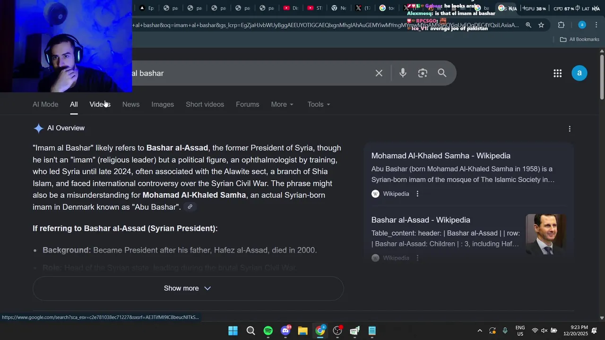605x340 pixels.
Task: Open the ENG US language switcher
Action: [520, 331]
